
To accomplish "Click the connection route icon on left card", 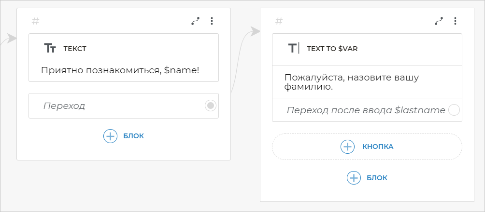I will [x=195, y=21].
